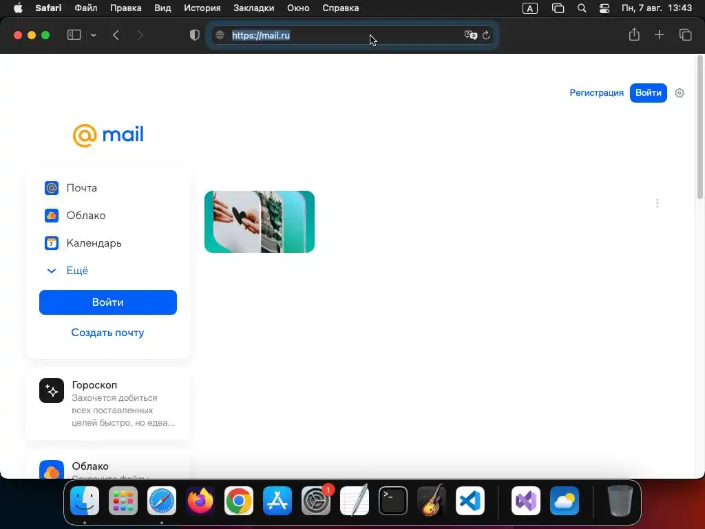Viewport: 705px width, 529px height.
Task: Open the teal banner thumbnail
Action: (x=260, y=222)
